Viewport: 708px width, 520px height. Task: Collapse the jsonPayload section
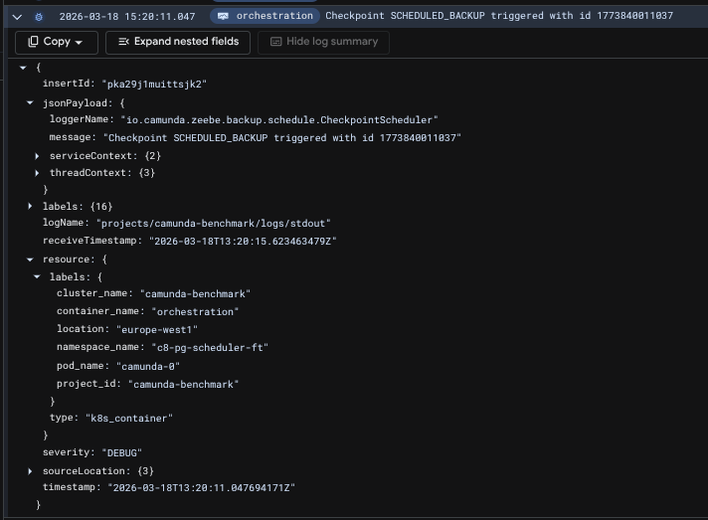pyautogui.click(x=30, y=102)
